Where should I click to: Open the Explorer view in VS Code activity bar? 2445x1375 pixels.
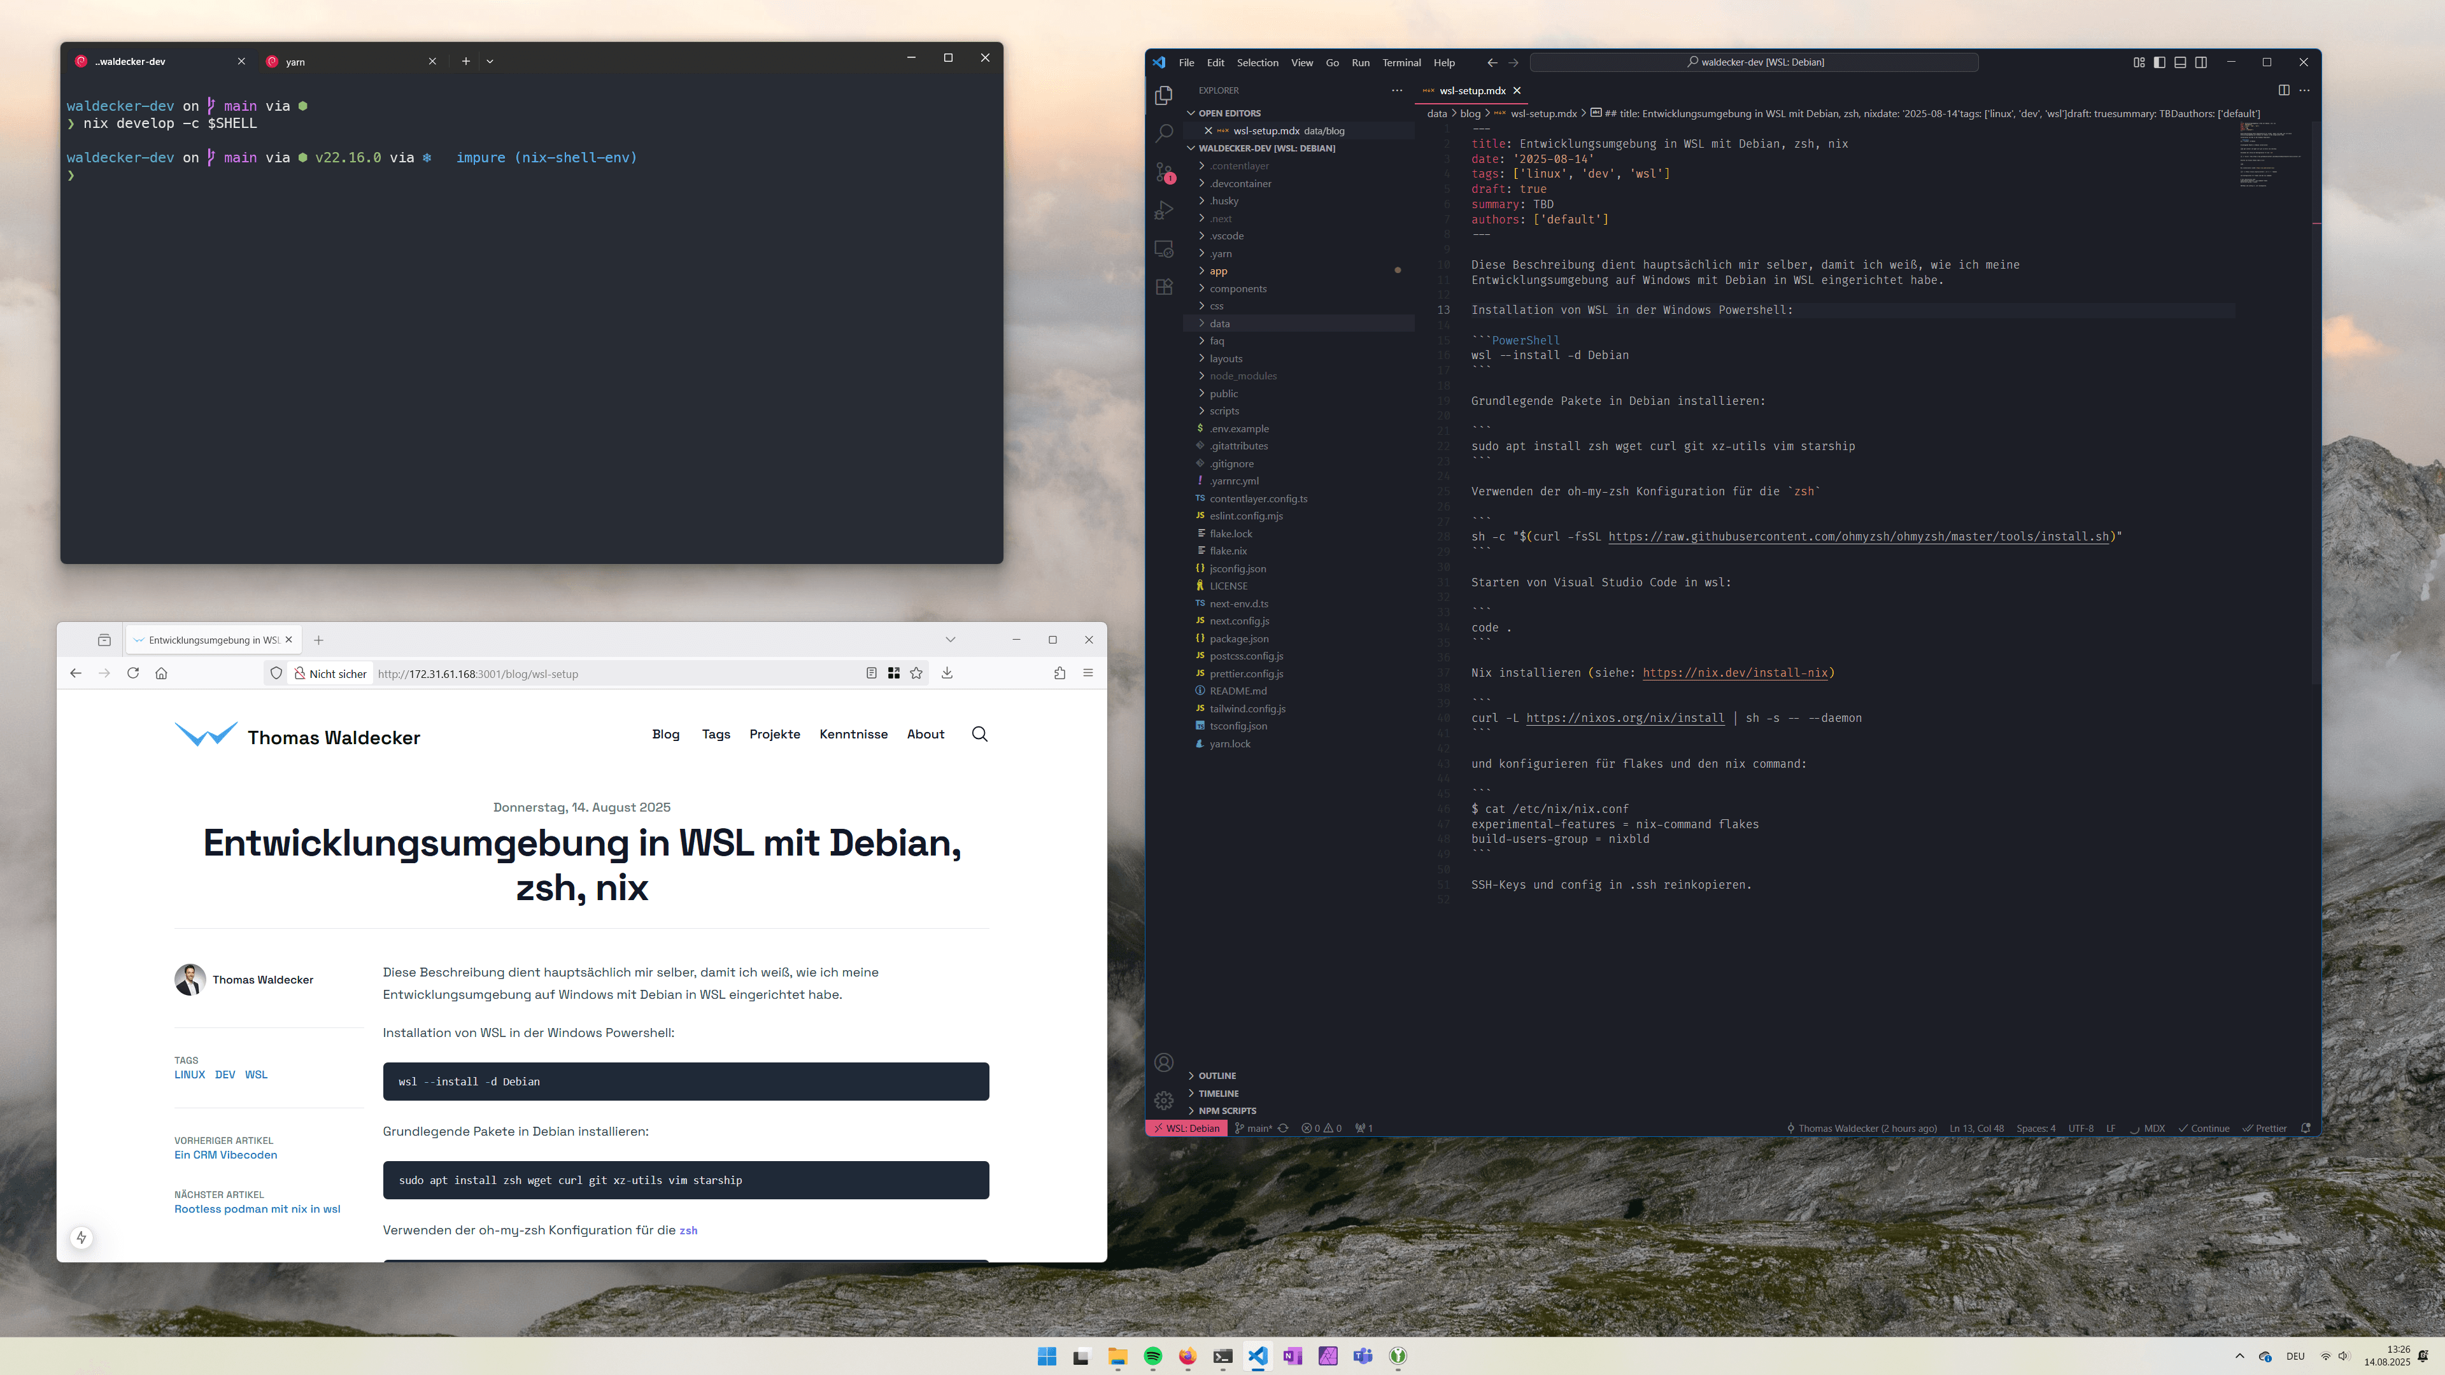tap(1164, 95)
